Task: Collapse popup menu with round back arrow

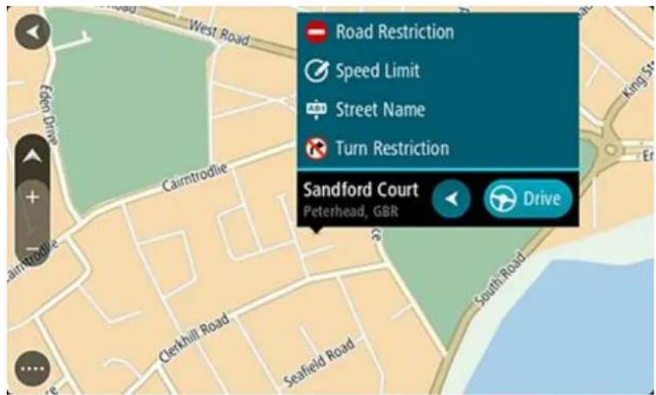Action: 451,199
